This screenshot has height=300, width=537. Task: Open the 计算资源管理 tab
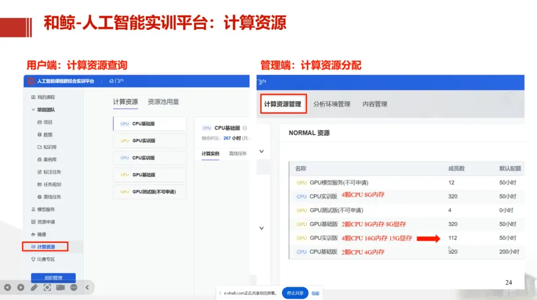click(283, 104)
